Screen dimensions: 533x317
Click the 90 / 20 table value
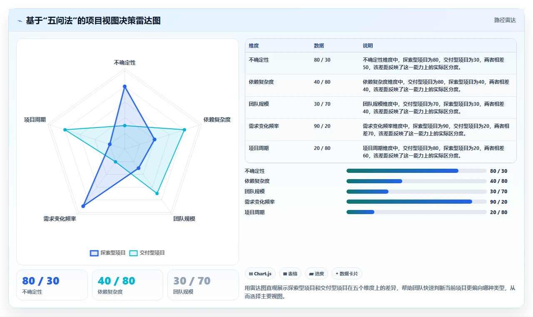(322, 126)
